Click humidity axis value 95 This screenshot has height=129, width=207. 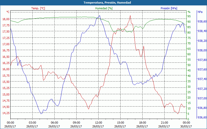[x=189, y=16]
